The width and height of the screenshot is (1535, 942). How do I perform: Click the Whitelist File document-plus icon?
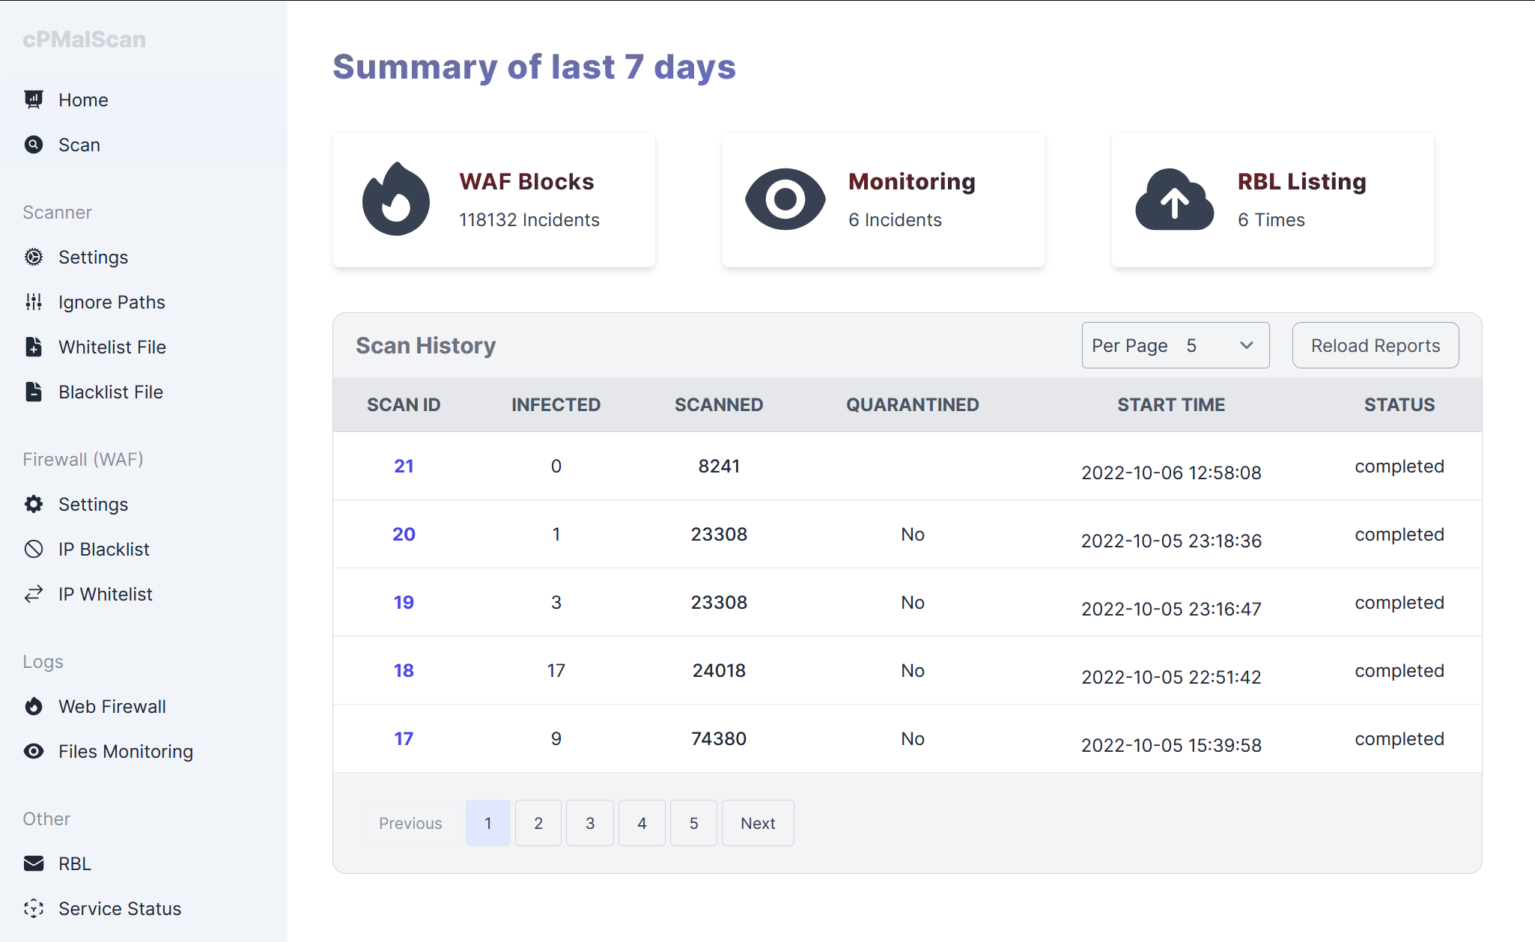pos(34,347)
